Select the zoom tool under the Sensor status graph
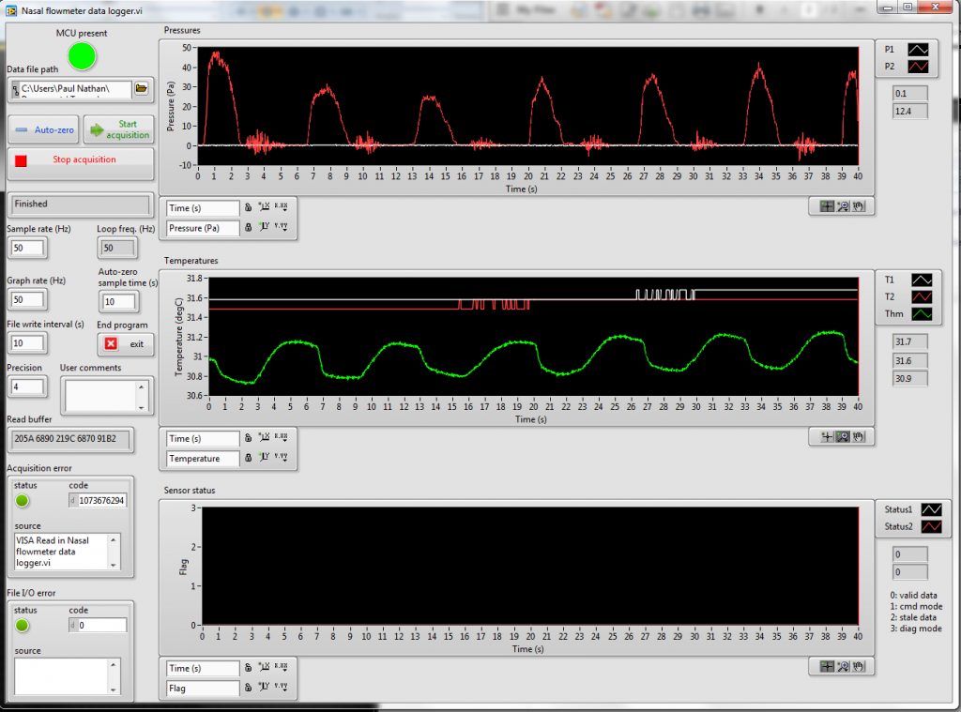961x712 pixels. (x=843, y=666)
